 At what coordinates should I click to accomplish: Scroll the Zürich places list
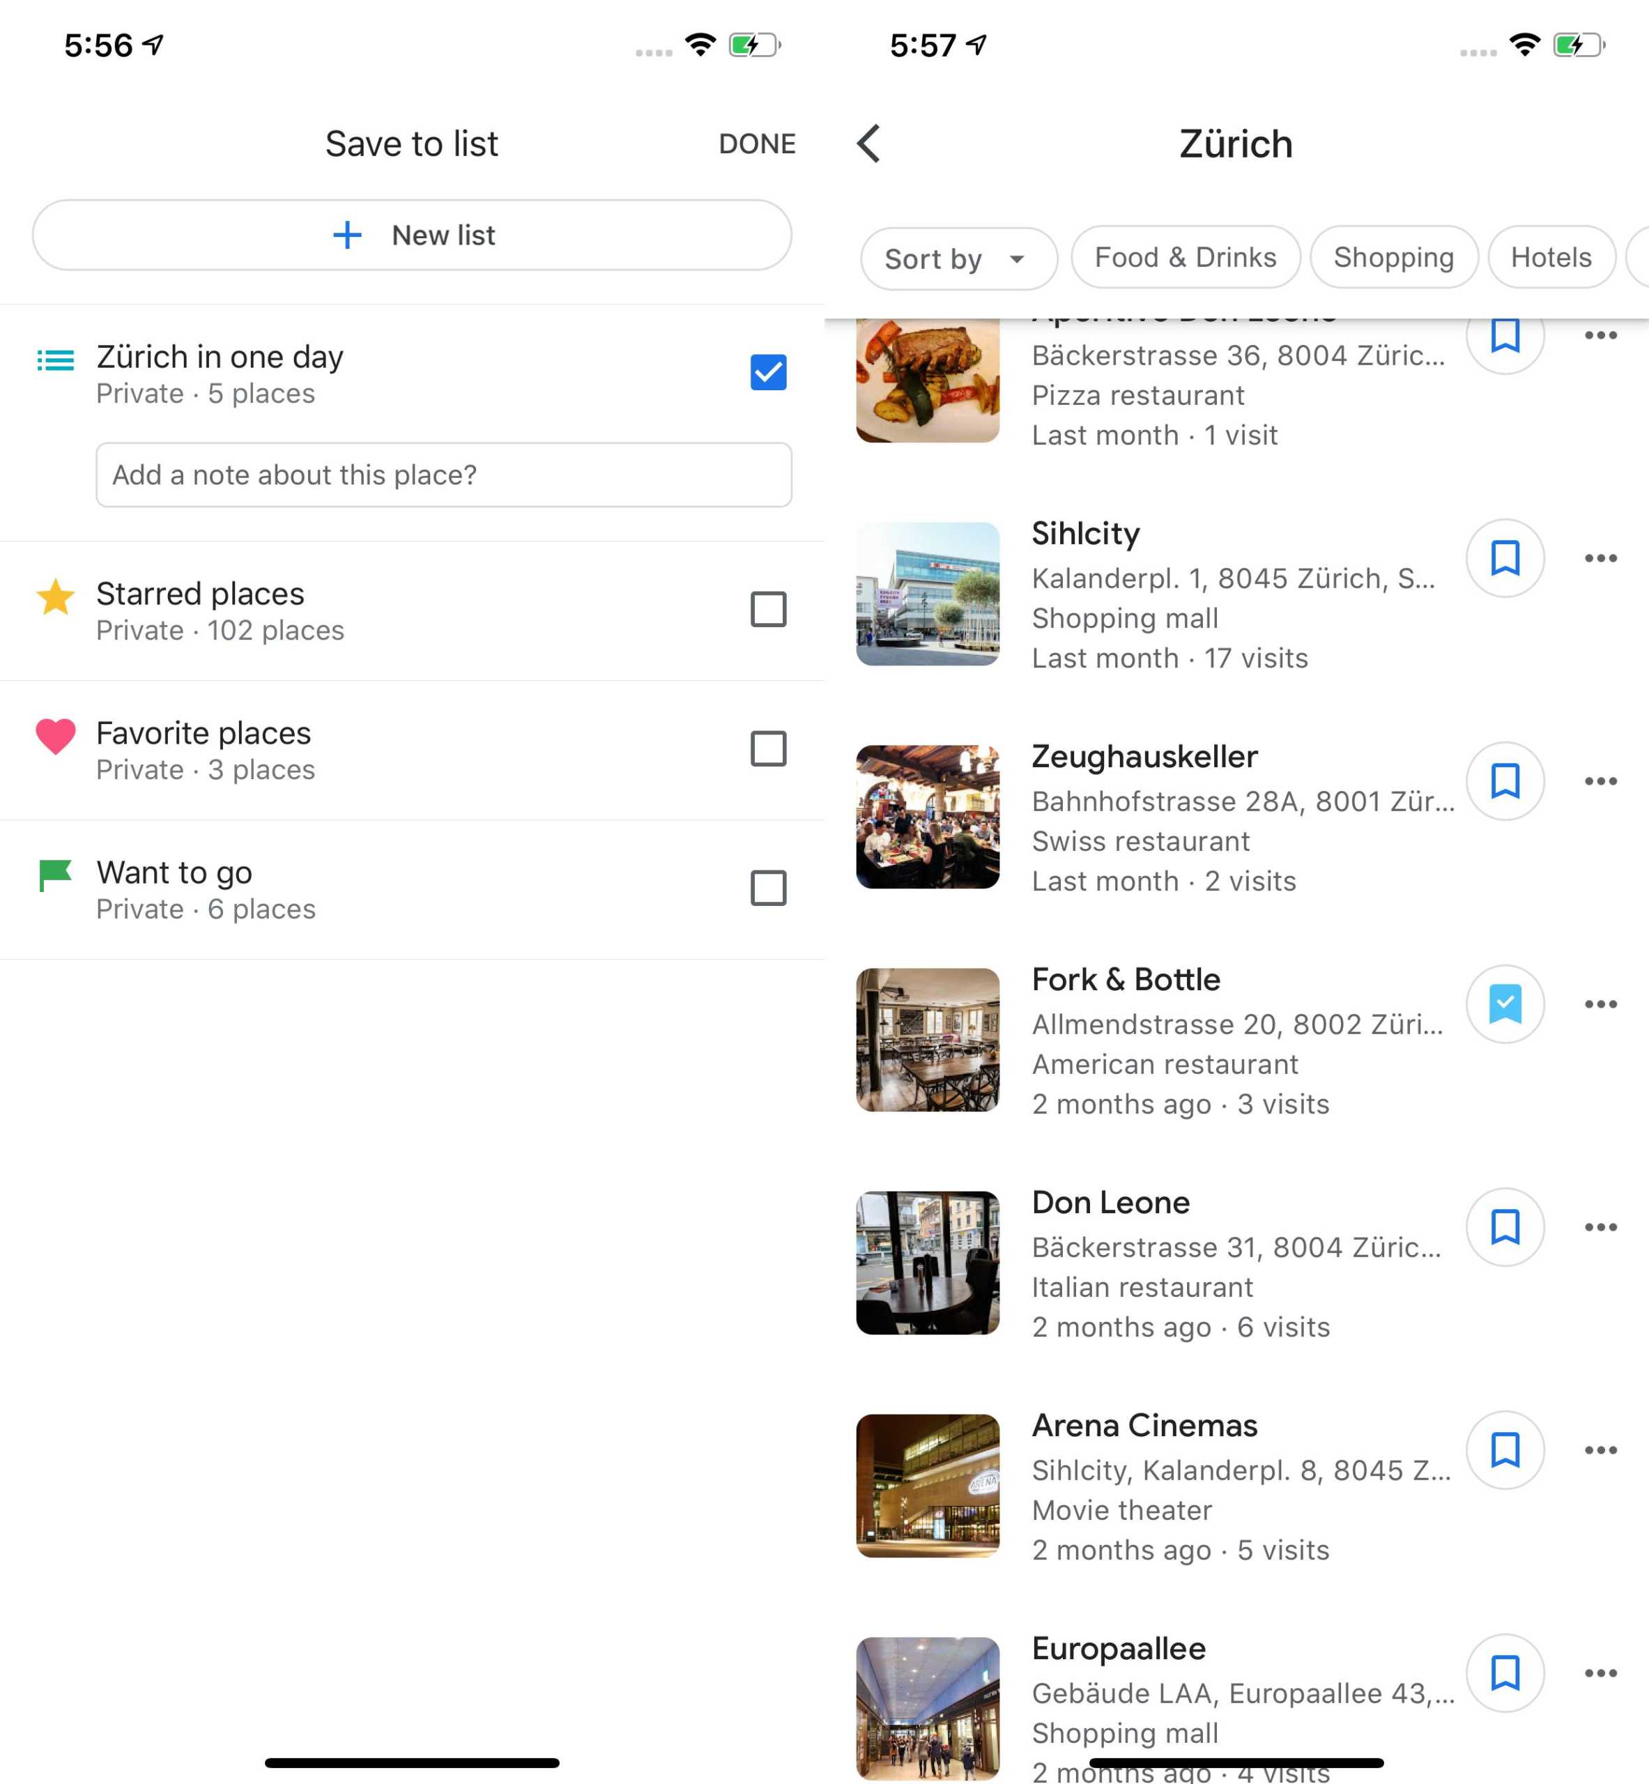click(1236, 1010)
